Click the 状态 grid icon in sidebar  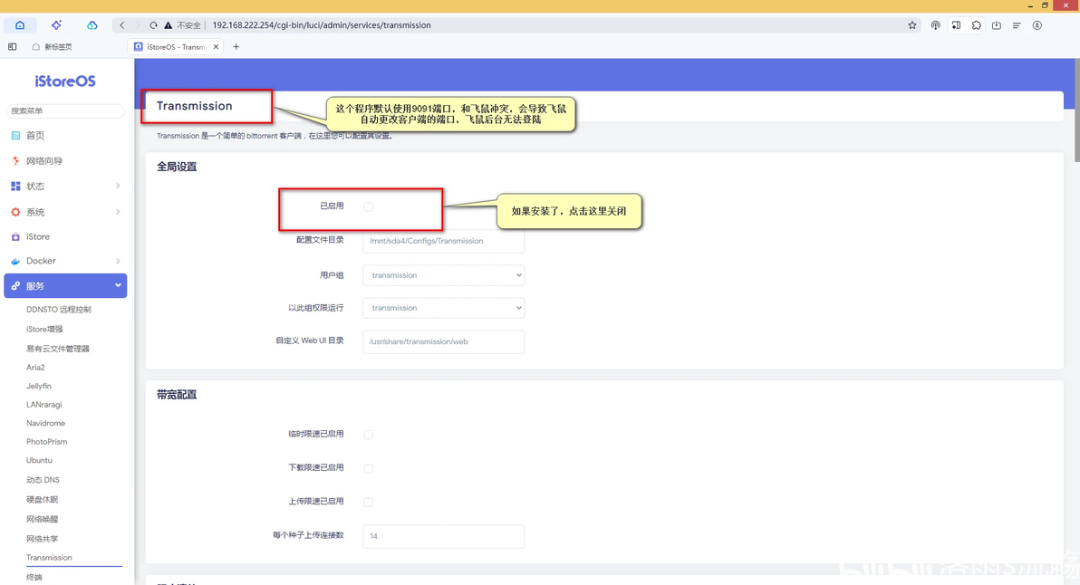point(15,187)
